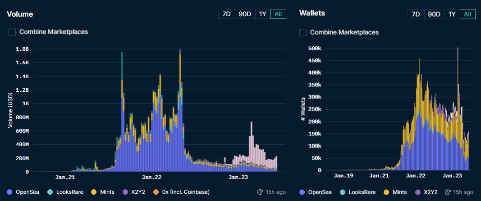Toggle Mints series in Wallets legend
Image resolution: width=481 pixels, height=201 pixels.
[385, 192]
